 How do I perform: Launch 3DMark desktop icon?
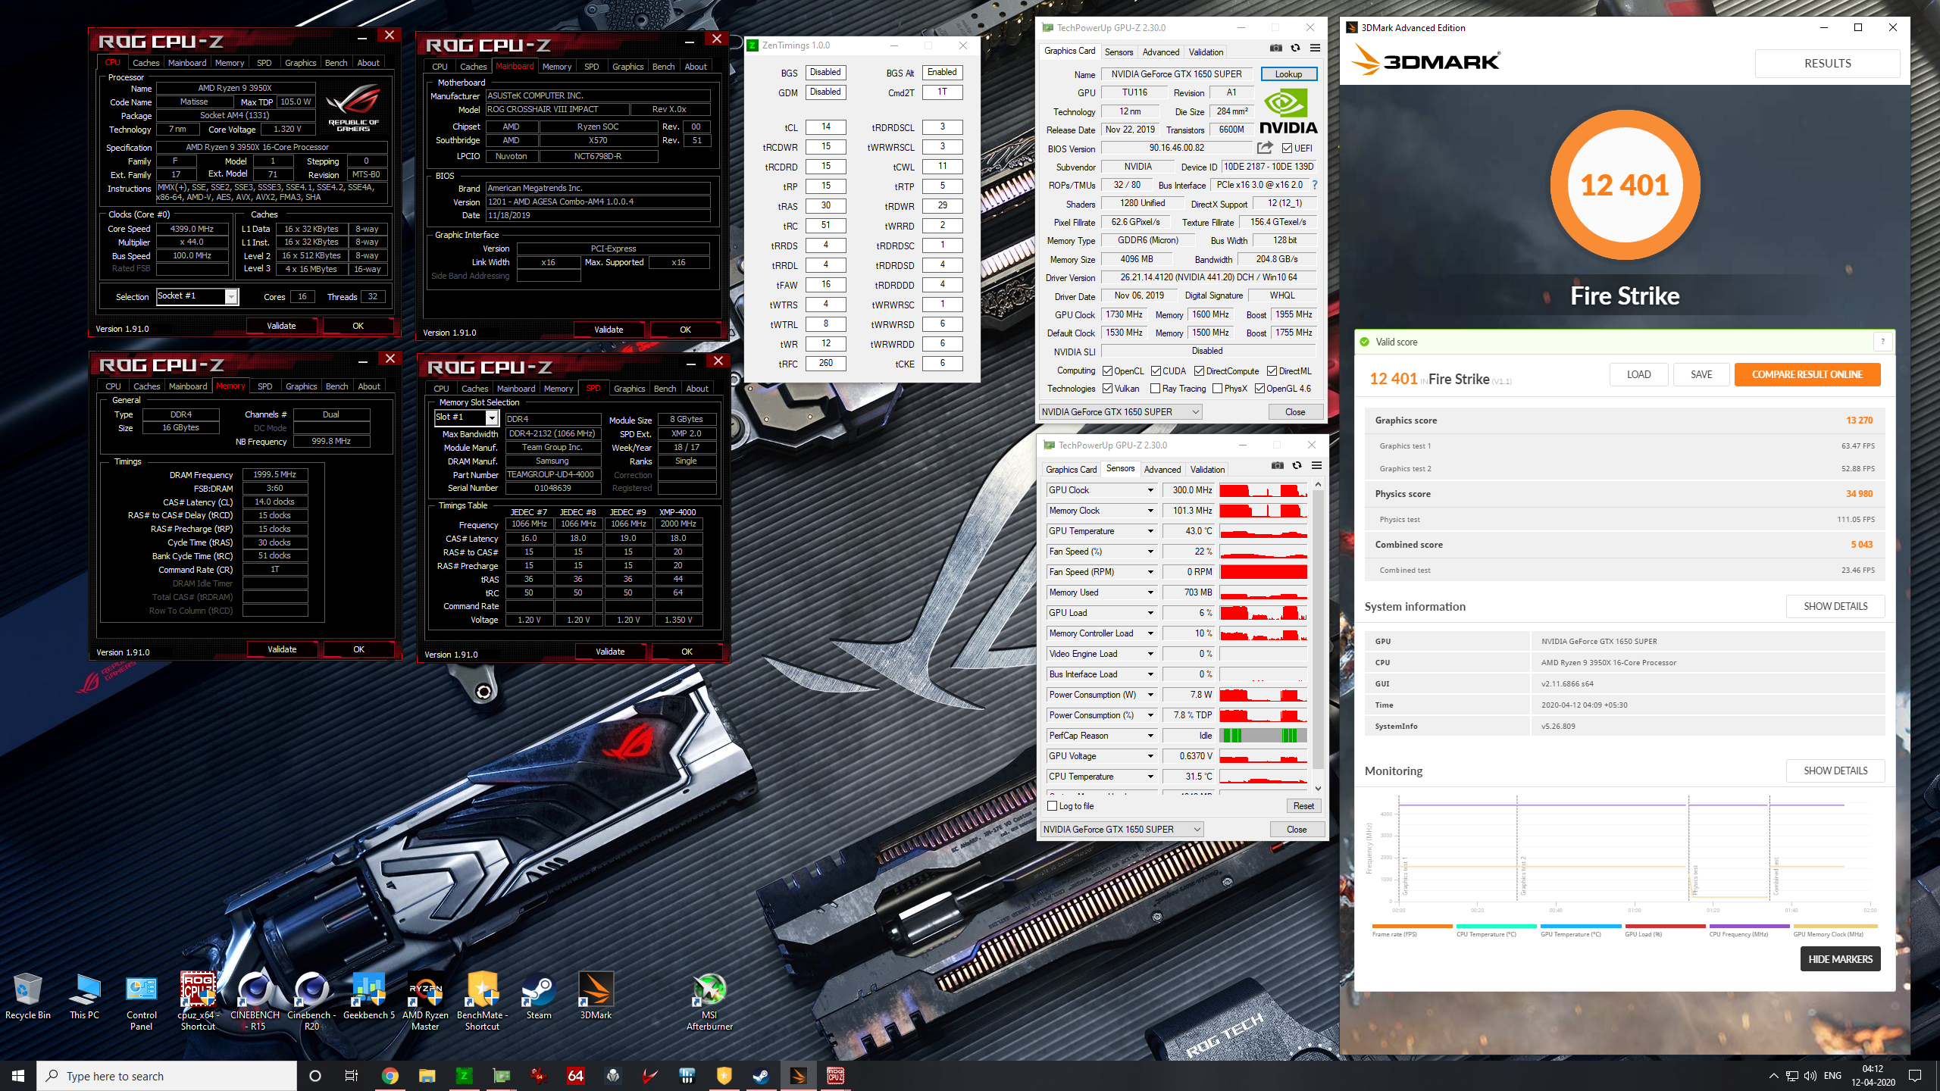(x=596, y=996)
